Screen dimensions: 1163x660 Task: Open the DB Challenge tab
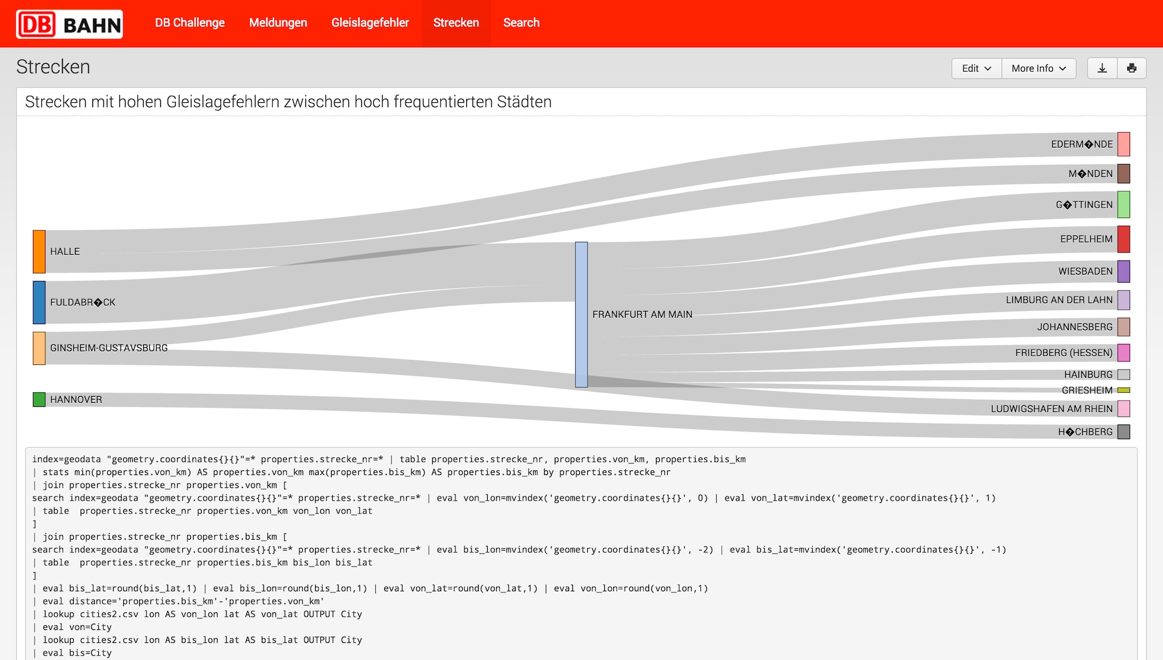point(190,23)
